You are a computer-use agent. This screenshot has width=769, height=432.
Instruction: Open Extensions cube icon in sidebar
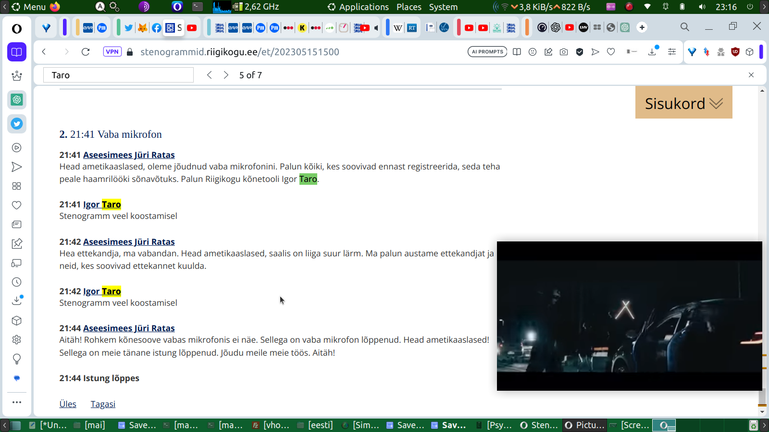pos(17,321)
